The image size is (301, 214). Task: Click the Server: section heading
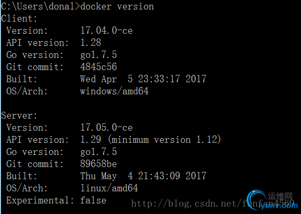point(19,115)
